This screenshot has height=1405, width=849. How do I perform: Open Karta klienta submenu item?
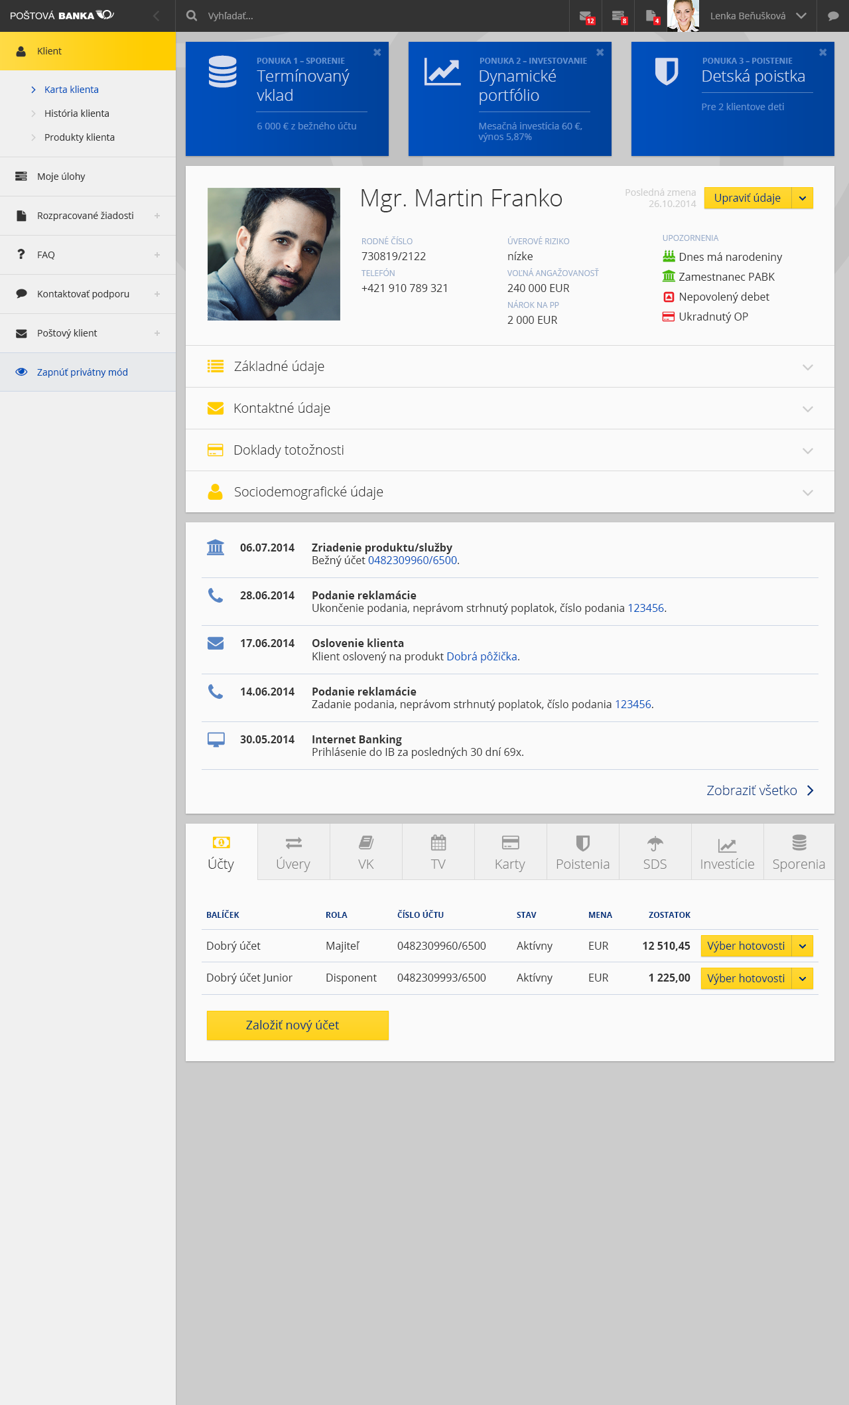point(72,90)
